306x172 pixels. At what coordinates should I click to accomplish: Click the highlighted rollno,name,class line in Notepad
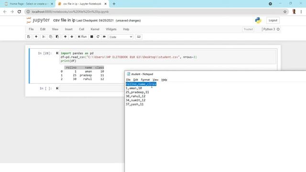pyautogui.click(x=141, y=84)
